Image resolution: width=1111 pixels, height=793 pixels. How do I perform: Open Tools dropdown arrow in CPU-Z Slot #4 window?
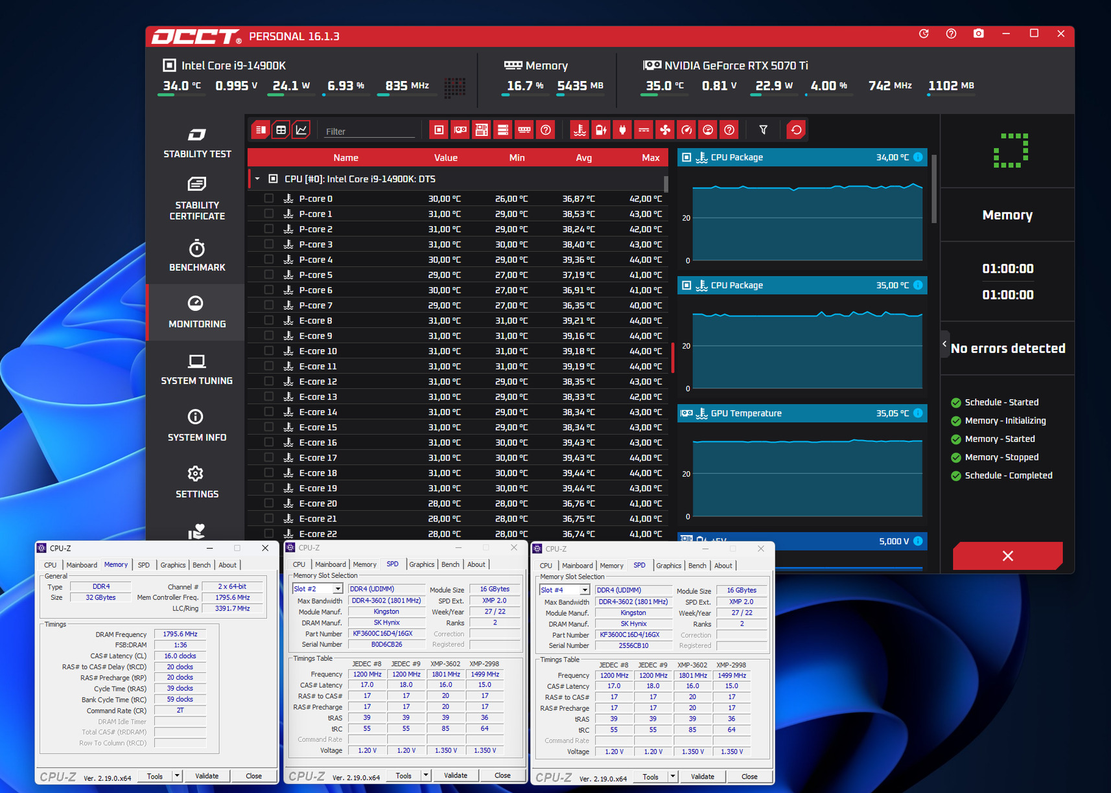point(672,776)
